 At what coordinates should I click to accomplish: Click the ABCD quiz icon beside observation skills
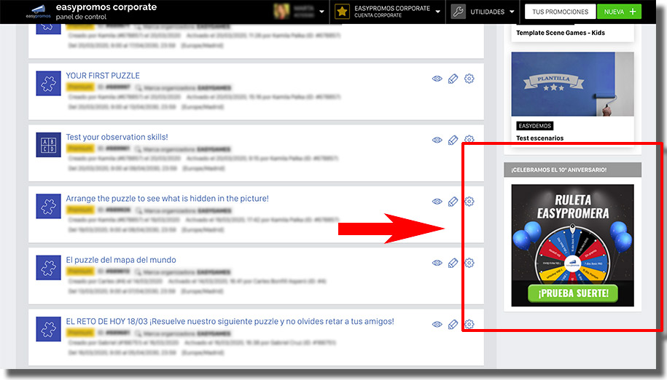click(x=48, y=145)
